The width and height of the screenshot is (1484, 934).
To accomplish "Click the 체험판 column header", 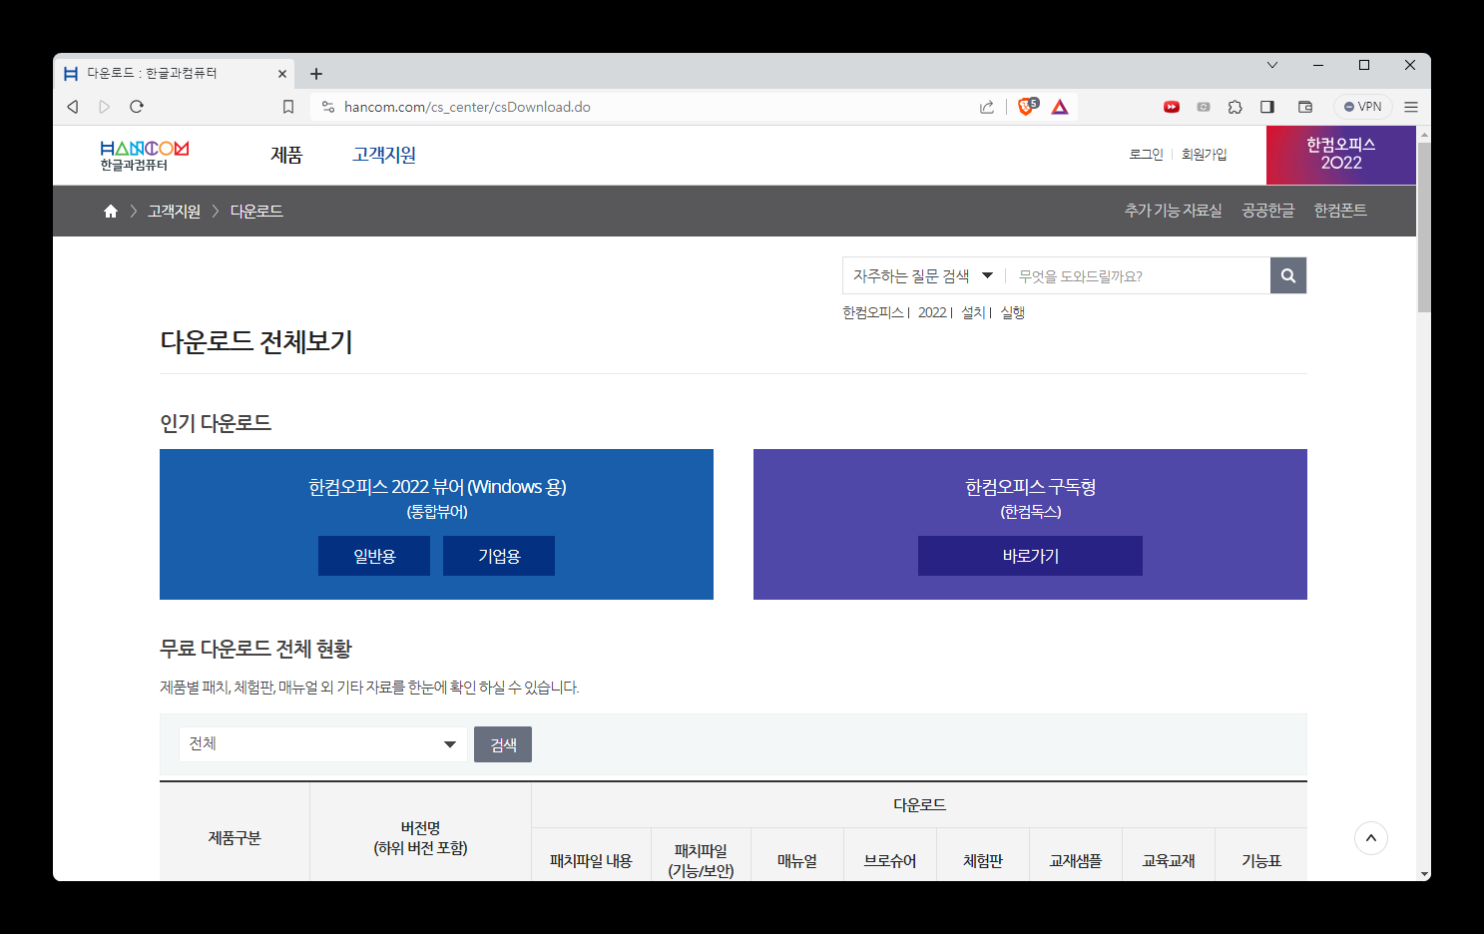I will pyautogui.click(x=983, y=860).
